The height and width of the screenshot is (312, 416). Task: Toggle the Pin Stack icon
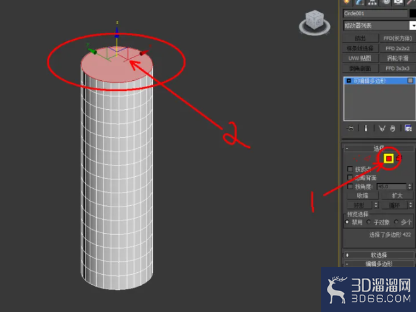(x=350, y=129)
